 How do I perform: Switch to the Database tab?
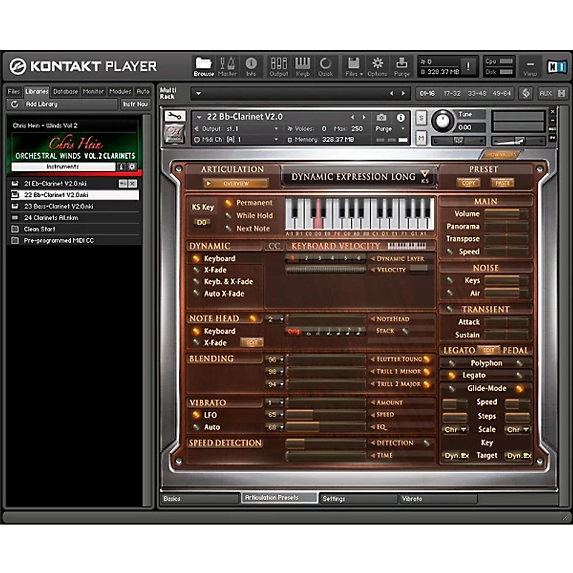point(65,92)
